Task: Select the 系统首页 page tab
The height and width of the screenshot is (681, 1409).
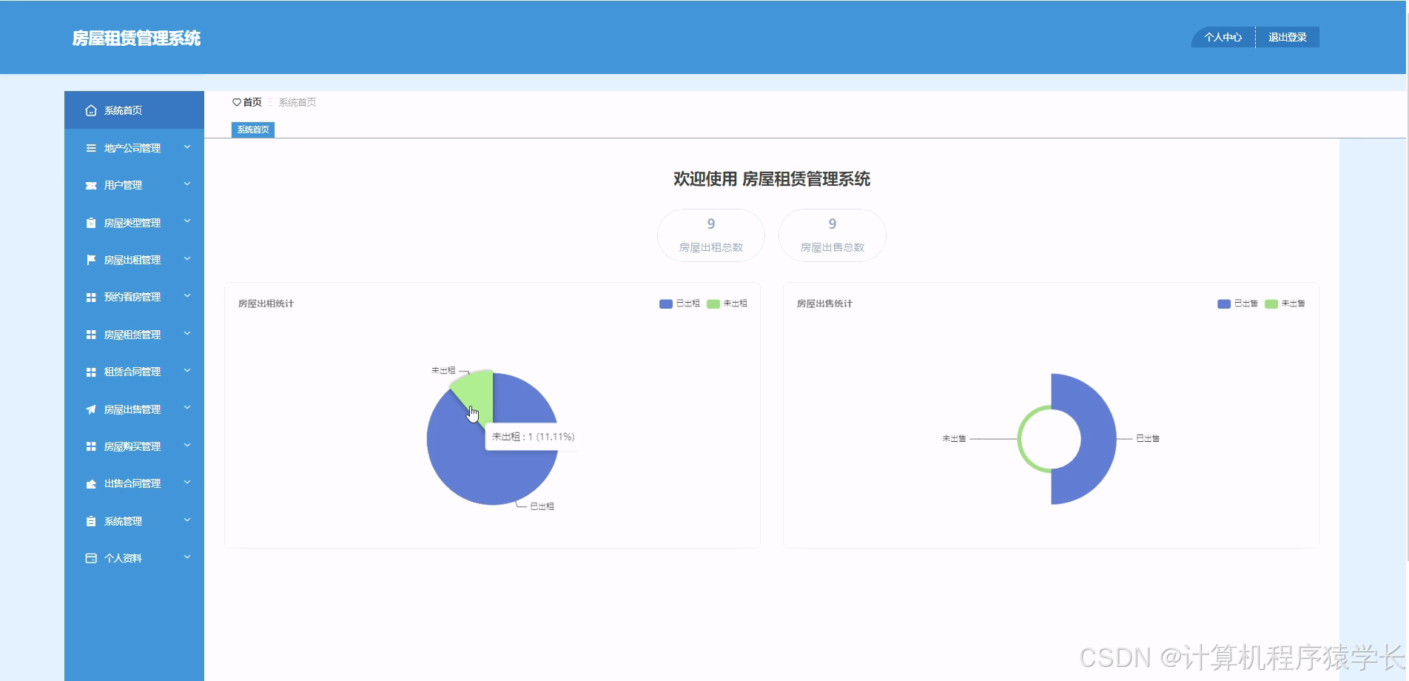Action: [x=253, y=130]
